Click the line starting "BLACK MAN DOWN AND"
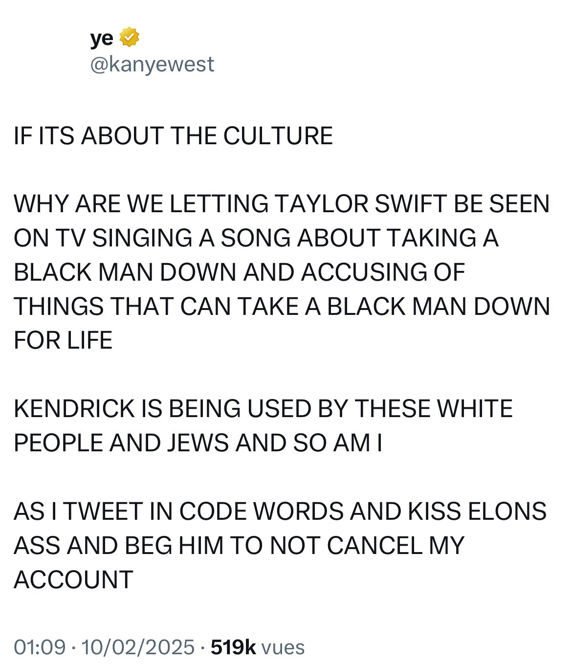Screen dimensions: 572x665 tap(239, 272)
